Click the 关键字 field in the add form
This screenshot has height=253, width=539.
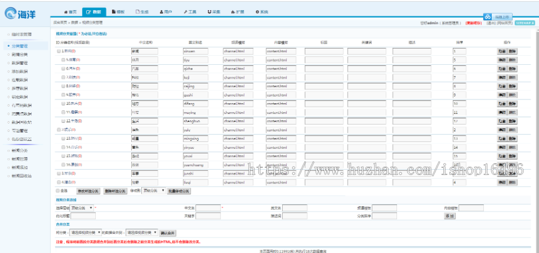coord(208,216)
